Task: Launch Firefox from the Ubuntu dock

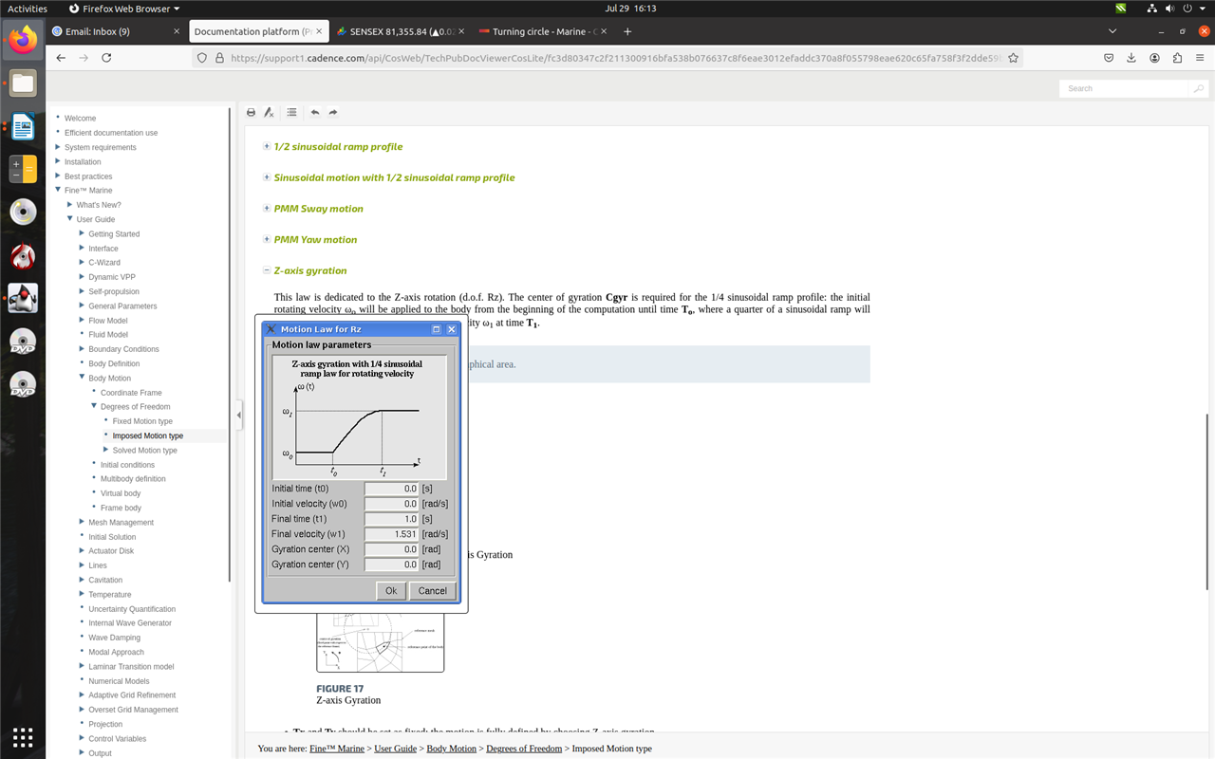Action: click(23, 40)
